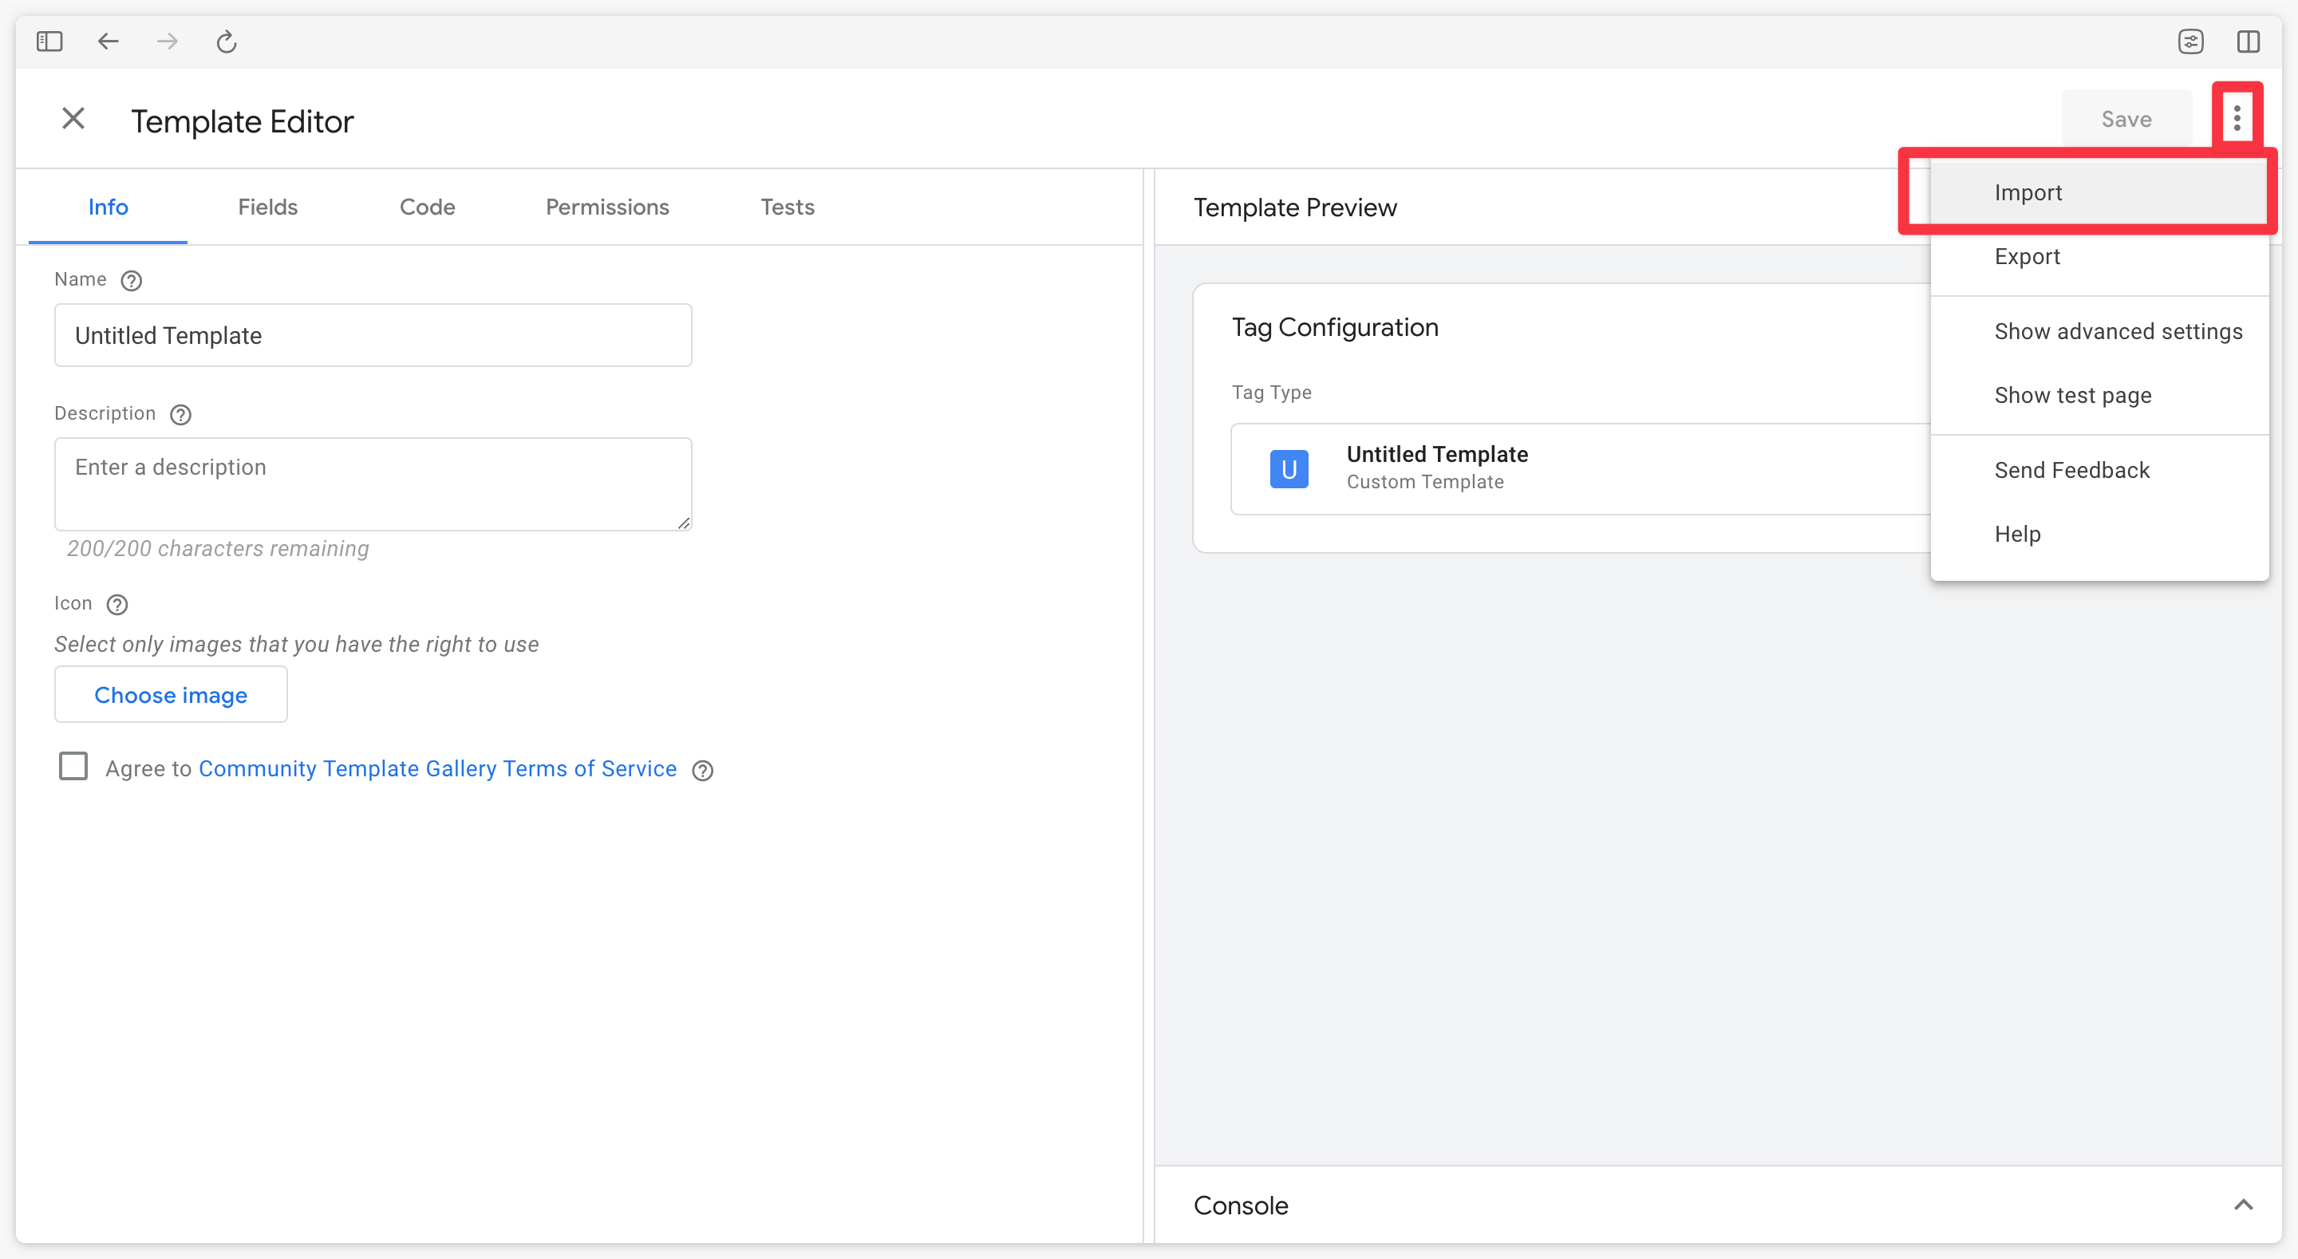
Task: Click the Permissions tab
Action: coord(606,206)
